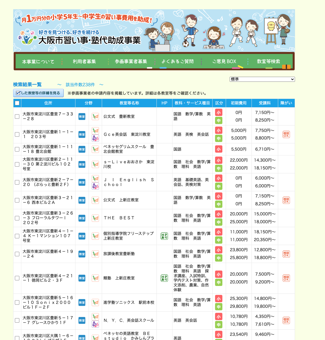Screen dimensions: 325x340
Task: Select checkbox for THE BEST row
Action: click(x=17, y=218)
